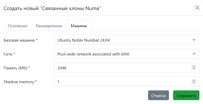Click the Сети label
The image size is (203, 104).
pos(9,54)
